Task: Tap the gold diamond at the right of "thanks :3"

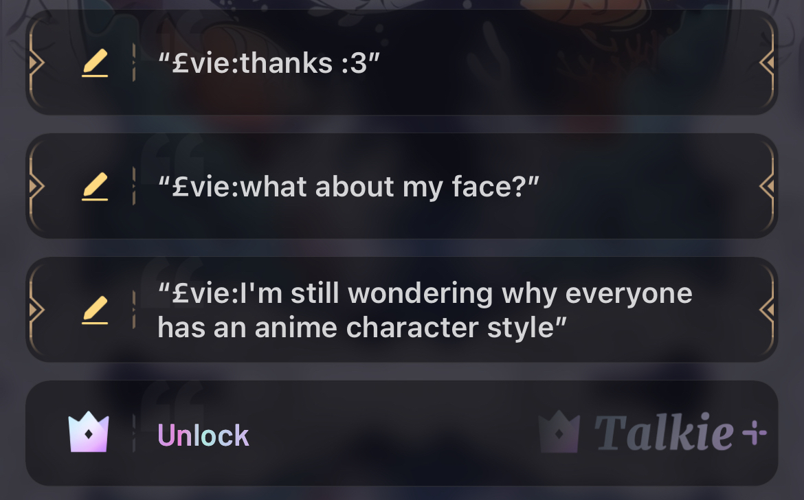Action: pyautogui.click(x=767, y=62)
